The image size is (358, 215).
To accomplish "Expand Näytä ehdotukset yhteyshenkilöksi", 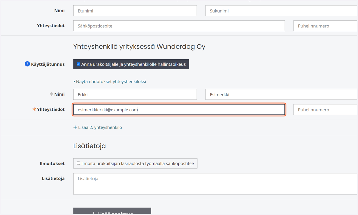I will [110, 82].
